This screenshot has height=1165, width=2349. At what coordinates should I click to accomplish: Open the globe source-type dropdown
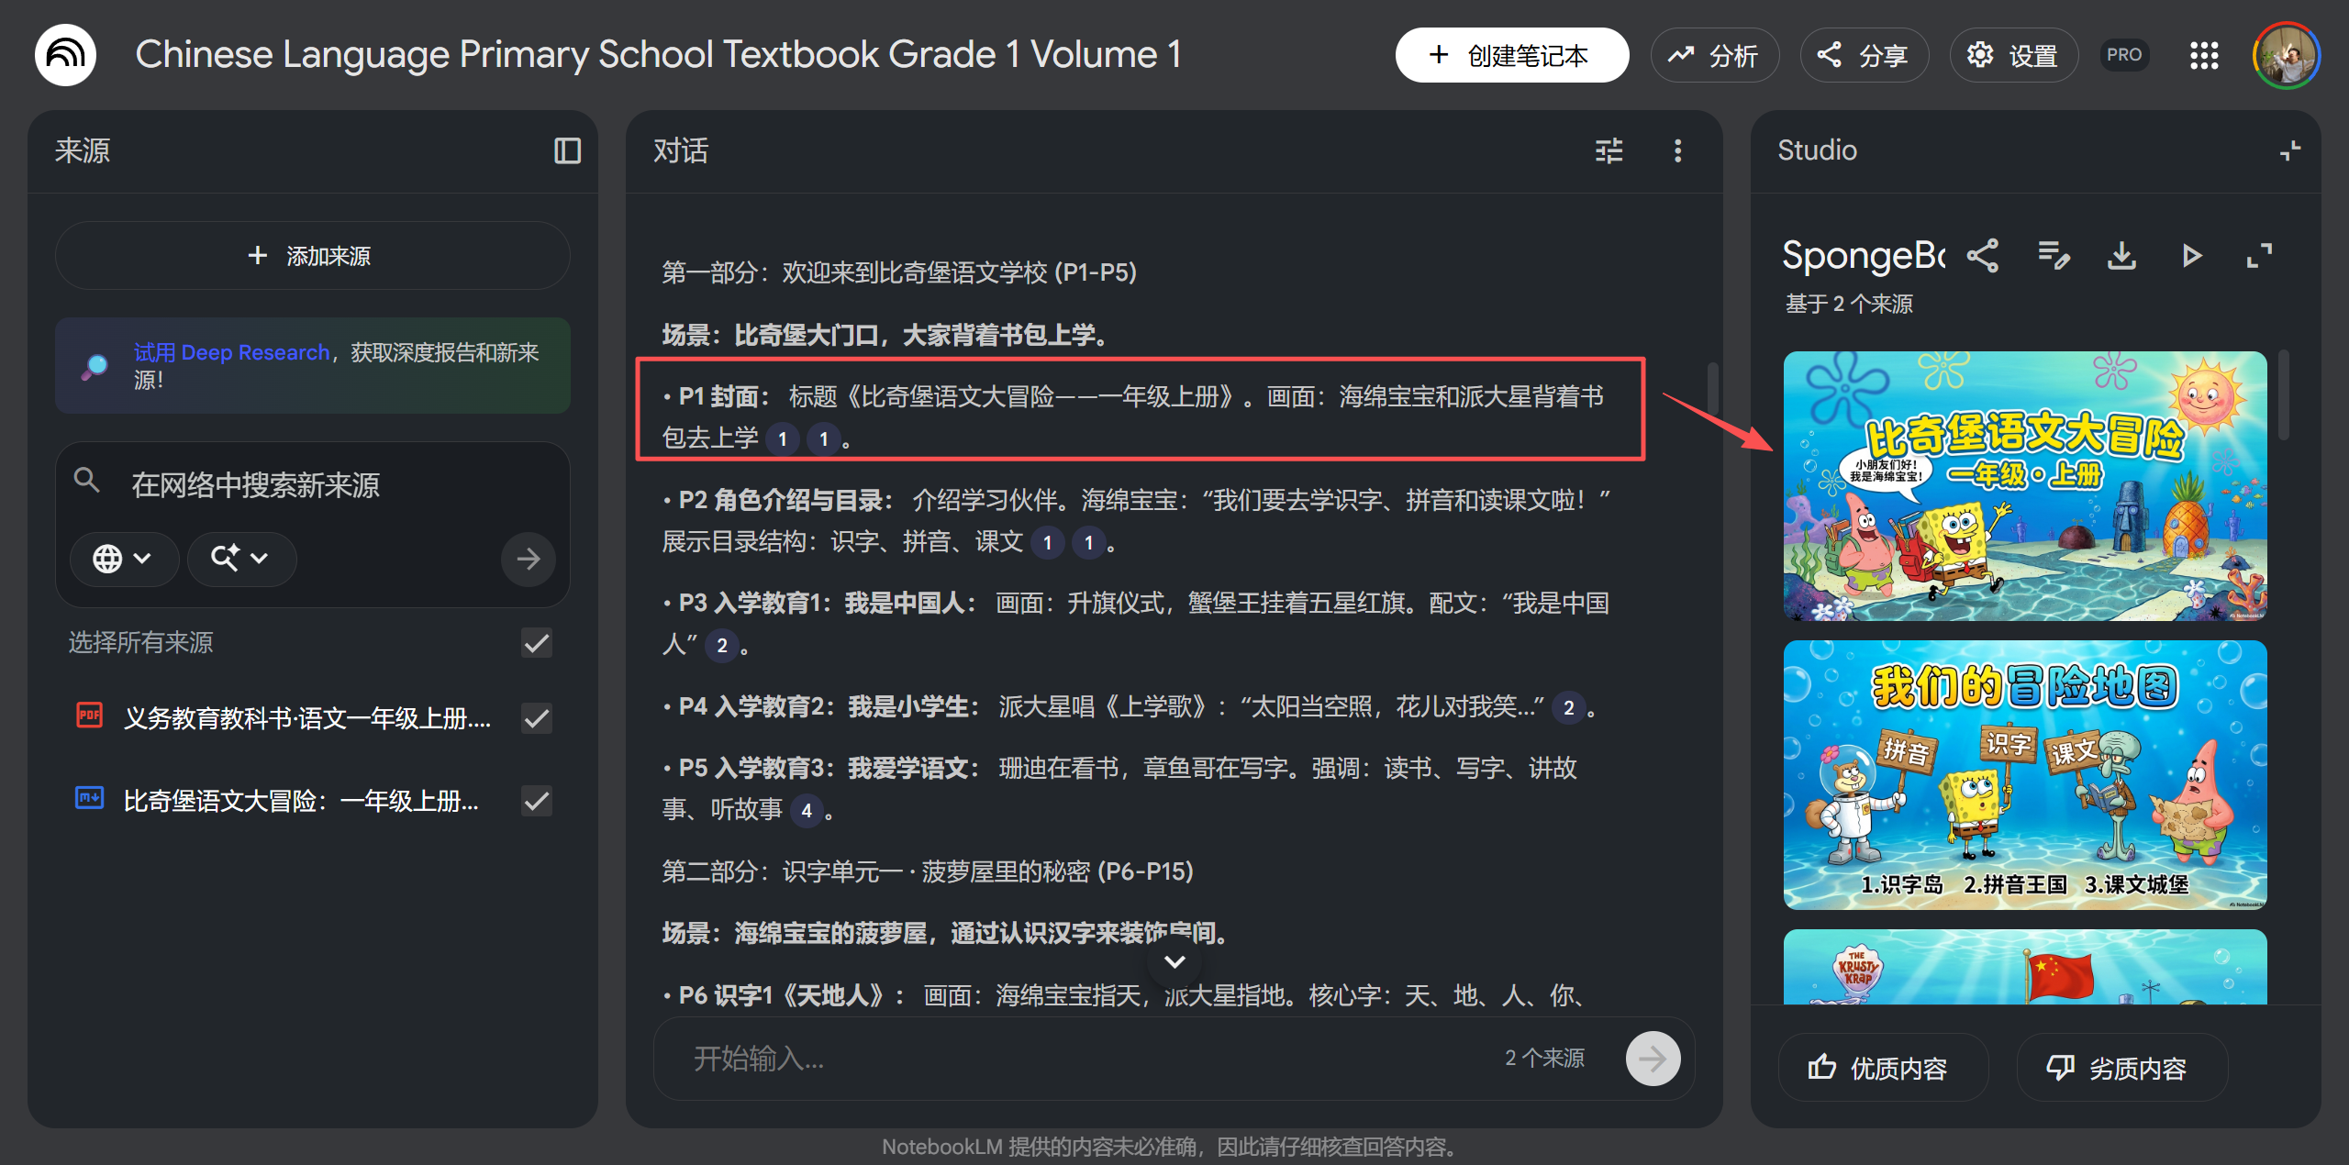[124, 559]
